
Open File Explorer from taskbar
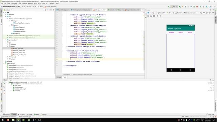(13, 120)
